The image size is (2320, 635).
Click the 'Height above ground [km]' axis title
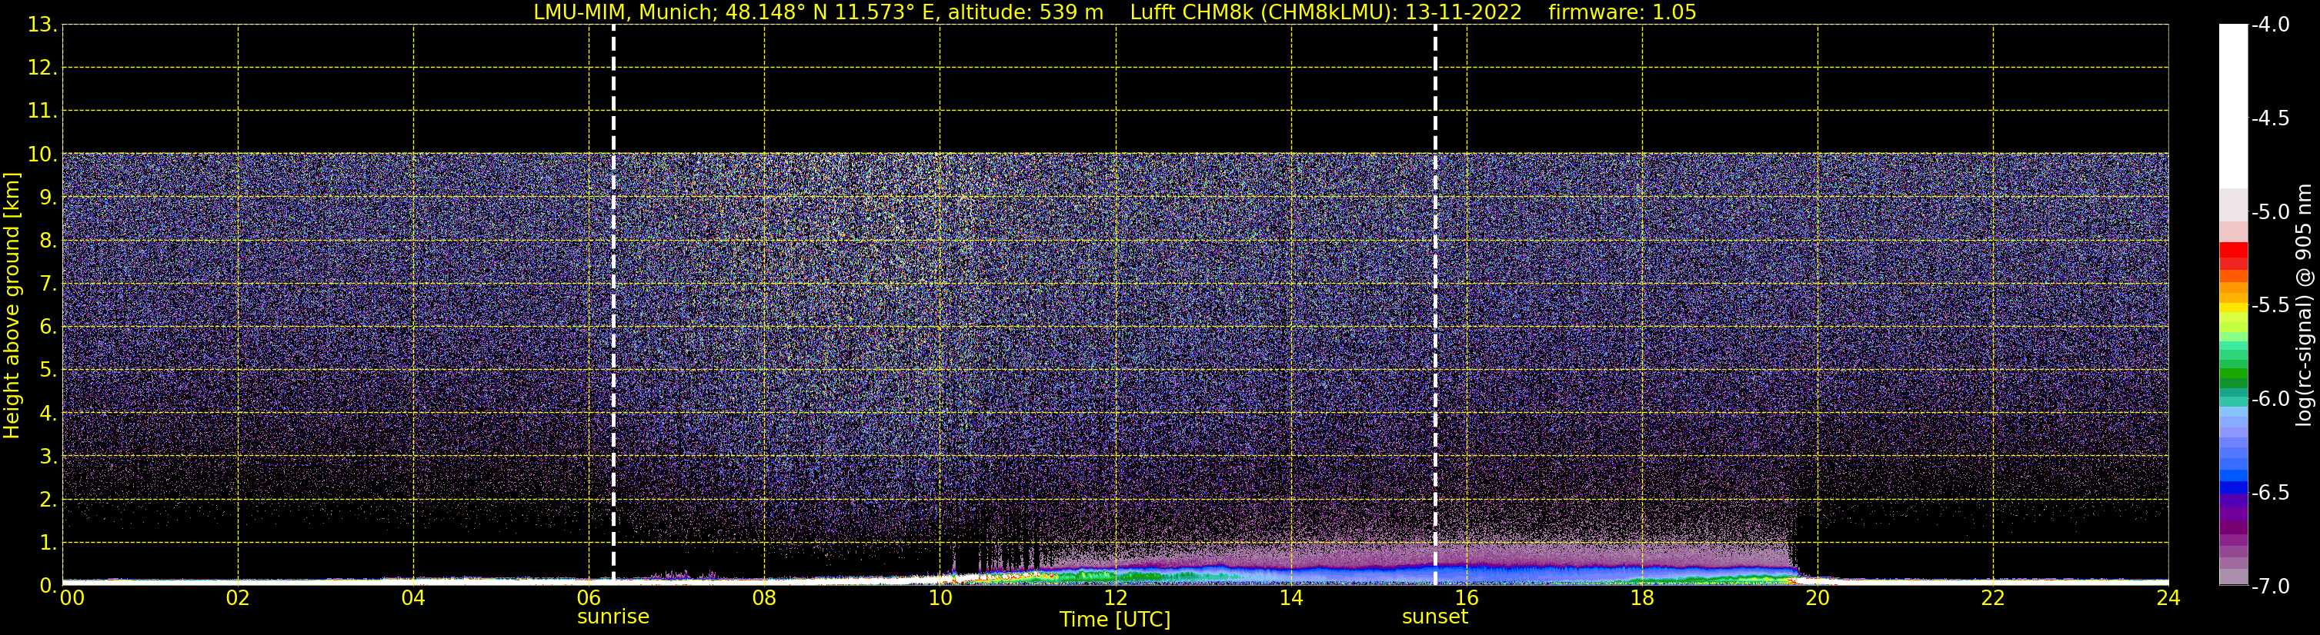12,306
